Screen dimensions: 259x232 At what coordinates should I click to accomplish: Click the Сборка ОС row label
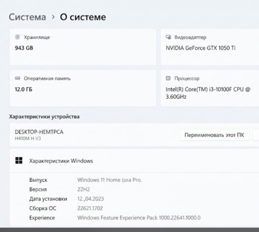click(x=43, y=208)
